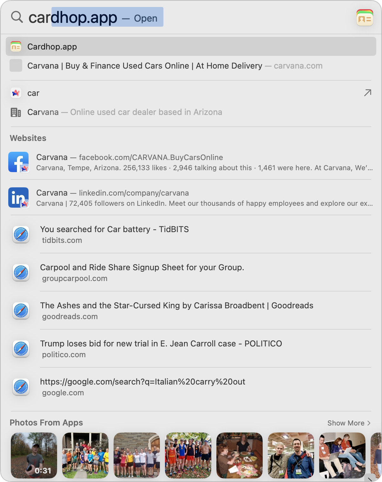Open the Italian carry out Google search result
Image resolution: width=382 pixels, height=482 pixels.
coord(191,387)
